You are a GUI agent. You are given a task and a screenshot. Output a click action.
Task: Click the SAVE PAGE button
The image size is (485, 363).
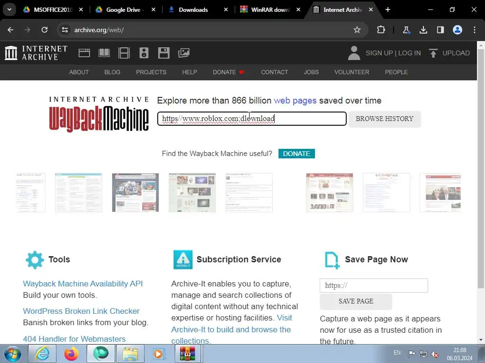coord(356,301)
